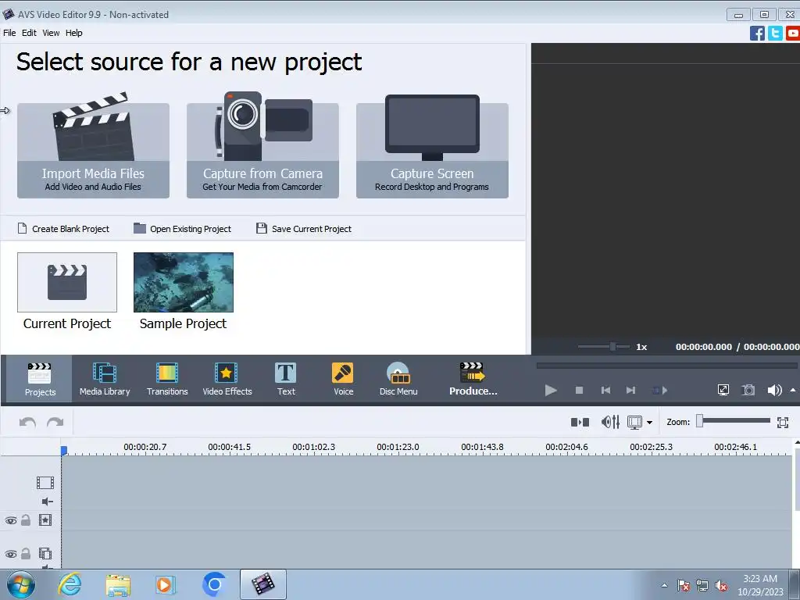This screenshot has width=800, height=600.
Task: Click the split/storyboard view icon
Action: pyautogui.click(x=580, y=422)
